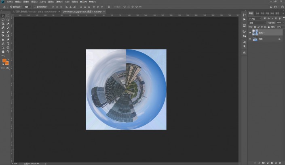Select the Layer 1 thumbnail
This screenshot has width=285, height=165.
tap(255, 33)
